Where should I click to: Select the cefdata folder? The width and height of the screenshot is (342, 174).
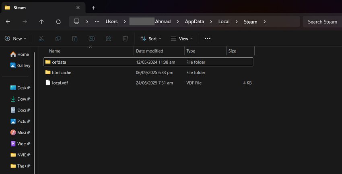coord(148,62)
